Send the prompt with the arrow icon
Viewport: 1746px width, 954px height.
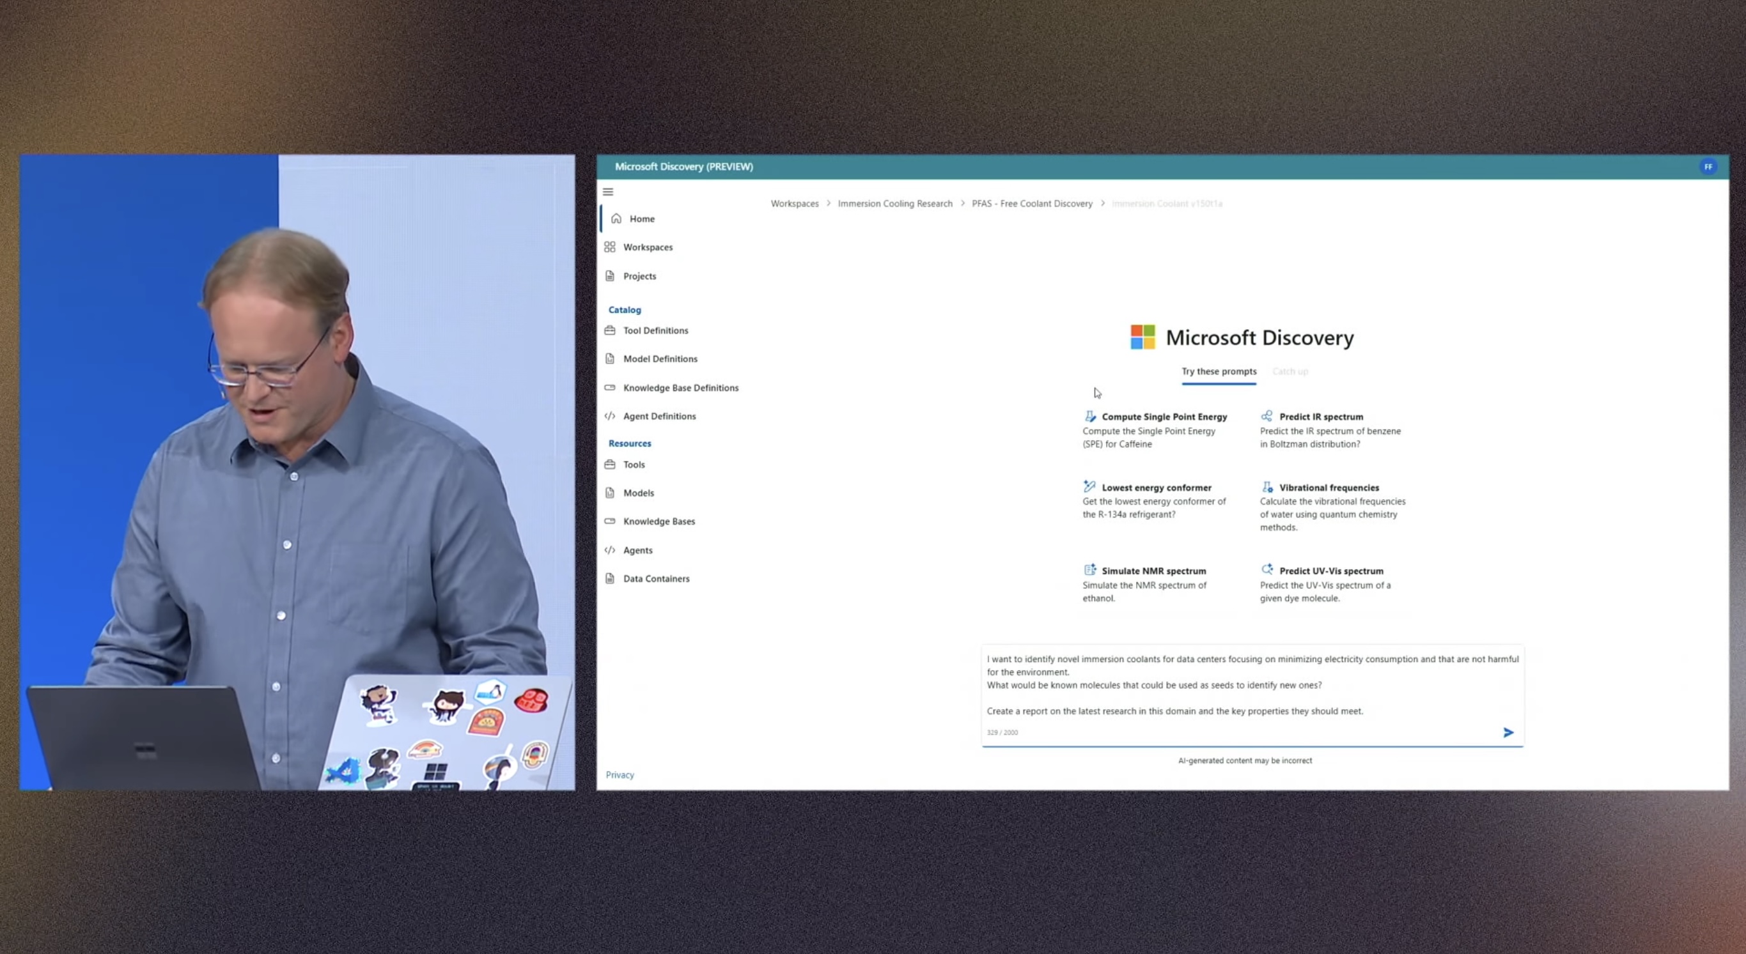(1508, 732)
